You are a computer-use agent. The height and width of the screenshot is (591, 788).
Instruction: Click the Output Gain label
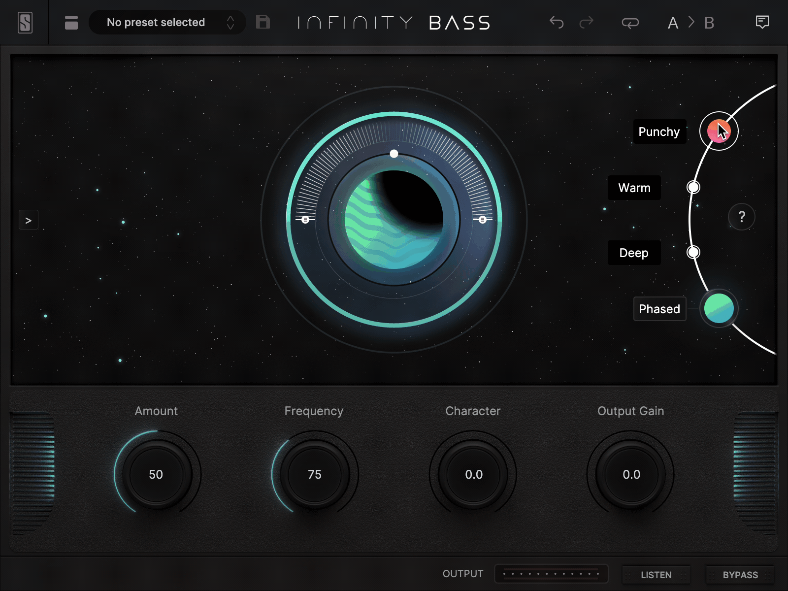pyautogui.click(x=631, y=411)
